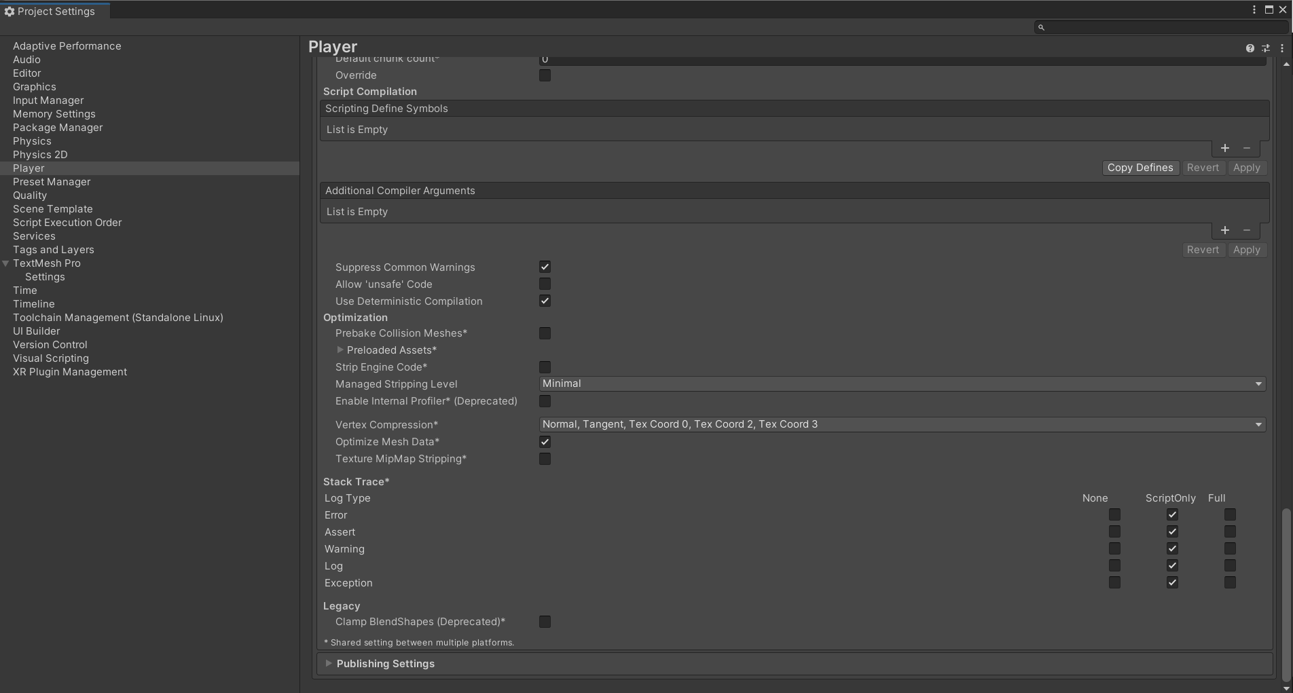The width and height of the screenshot is (1293, 693).
Task: Click Apply under Additional Compiler Arguments
Action: tap(1246, 250)
